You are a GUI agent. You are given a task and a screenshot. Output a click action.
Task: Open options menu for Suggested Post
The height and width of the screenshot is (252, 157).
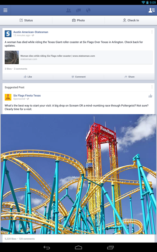pos(152,87)
